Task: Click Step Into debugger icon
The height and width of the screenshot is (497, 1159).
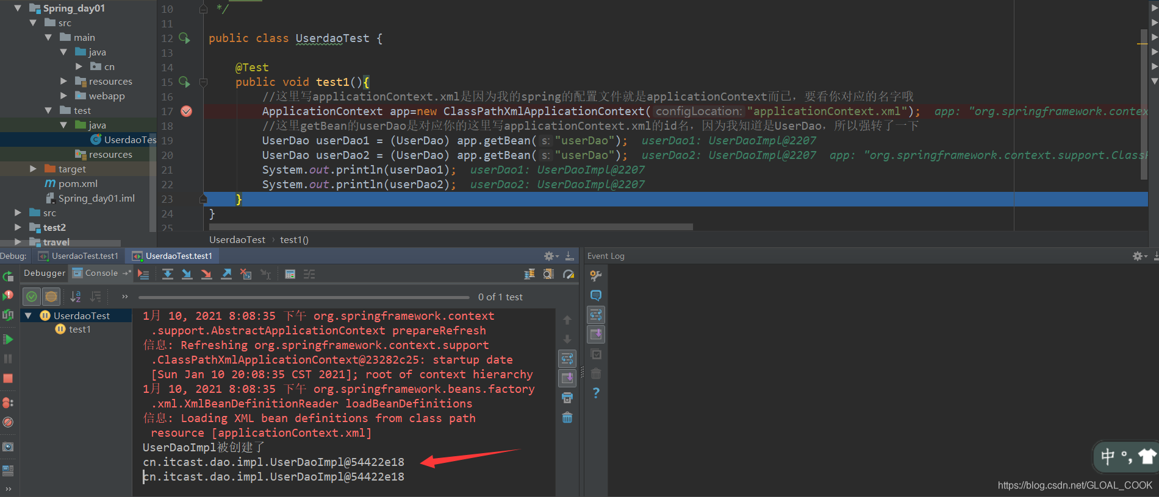Action: click(187, 274)
